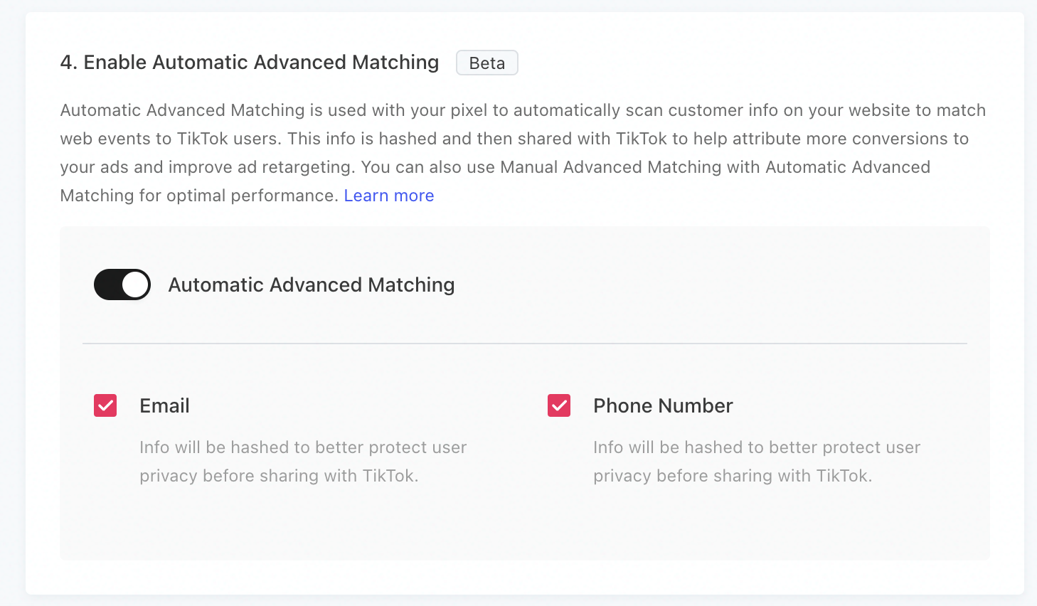Uncheck the Email checkbox
Screen dimensions: 1037x606
pos(105,405)
